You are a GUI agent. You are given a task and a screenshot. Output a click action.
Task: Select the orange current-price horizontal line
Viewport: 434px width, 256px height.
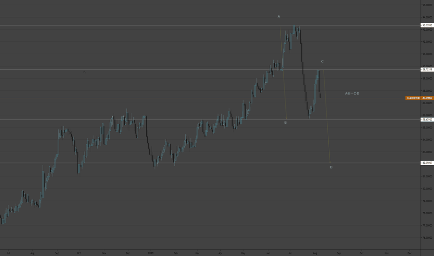coord(203,98)
